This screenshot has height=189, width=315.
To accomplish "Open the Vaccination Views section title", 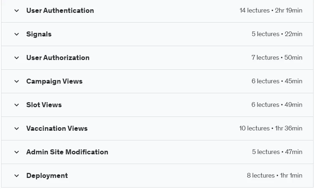I will click(x=57, y=128).
